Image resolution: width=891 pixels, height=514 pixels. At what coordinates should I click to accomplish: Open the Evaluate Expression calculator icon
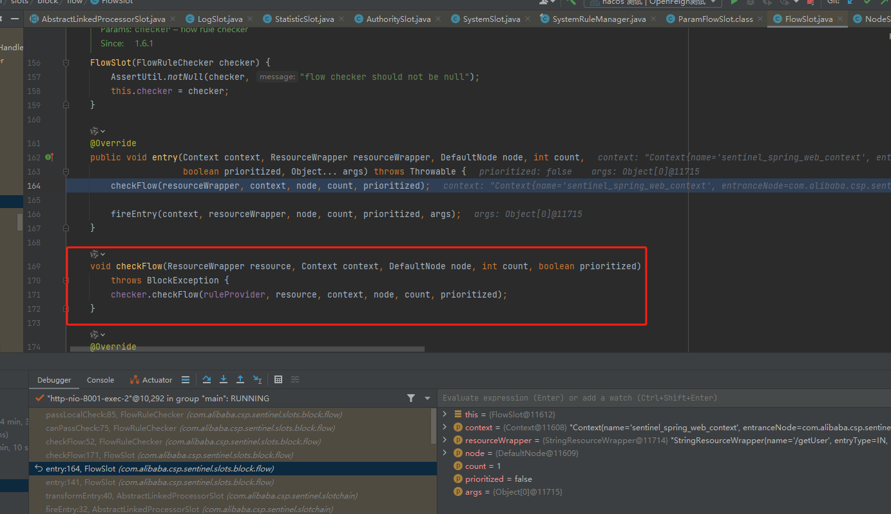(x=278, y=379)
